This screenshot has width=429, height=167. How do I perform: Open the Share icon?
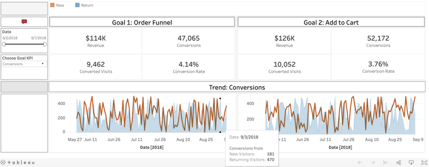click(399, 162)
